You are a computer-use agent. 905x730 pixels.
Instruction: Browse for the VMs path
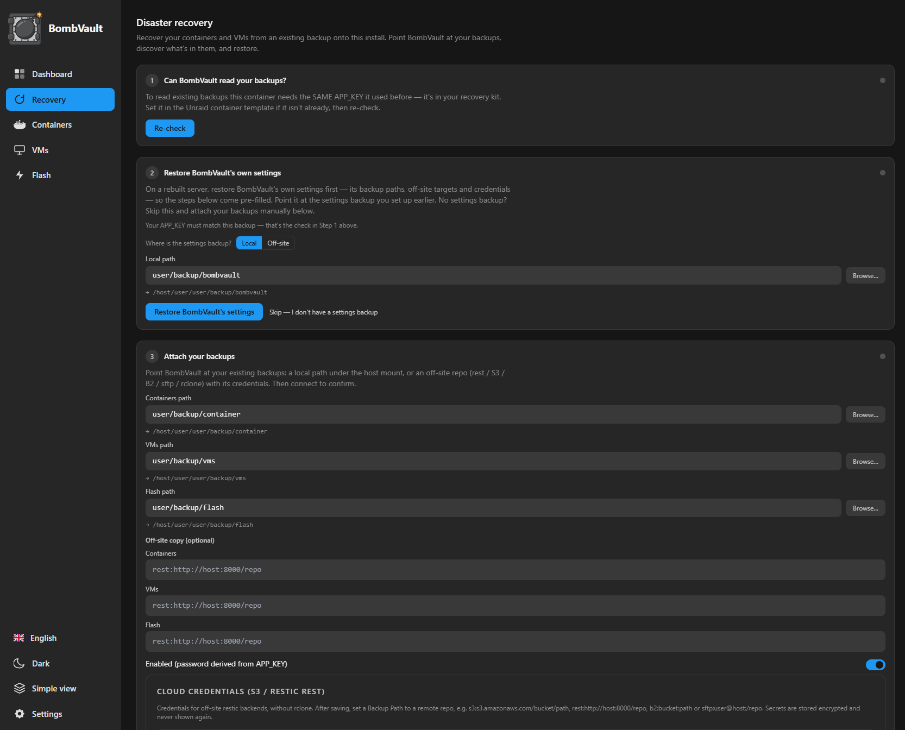point(865,461)
